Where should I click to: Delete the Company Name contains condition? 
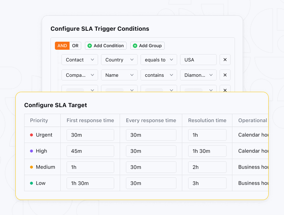click(225, 75)
